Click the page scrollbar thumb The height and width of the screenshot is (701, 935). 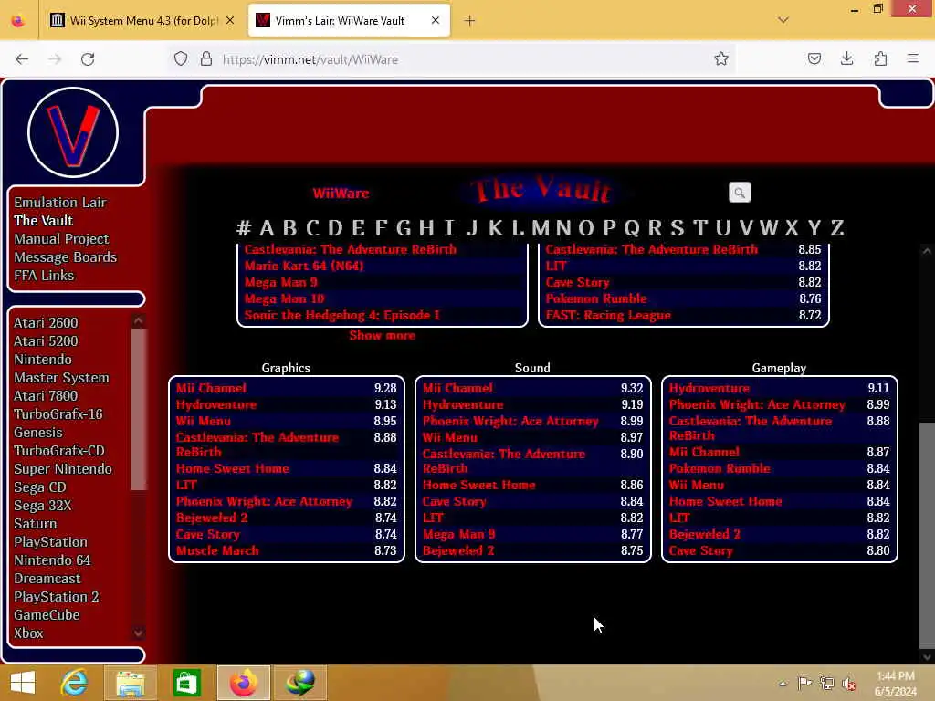point(927,535)
